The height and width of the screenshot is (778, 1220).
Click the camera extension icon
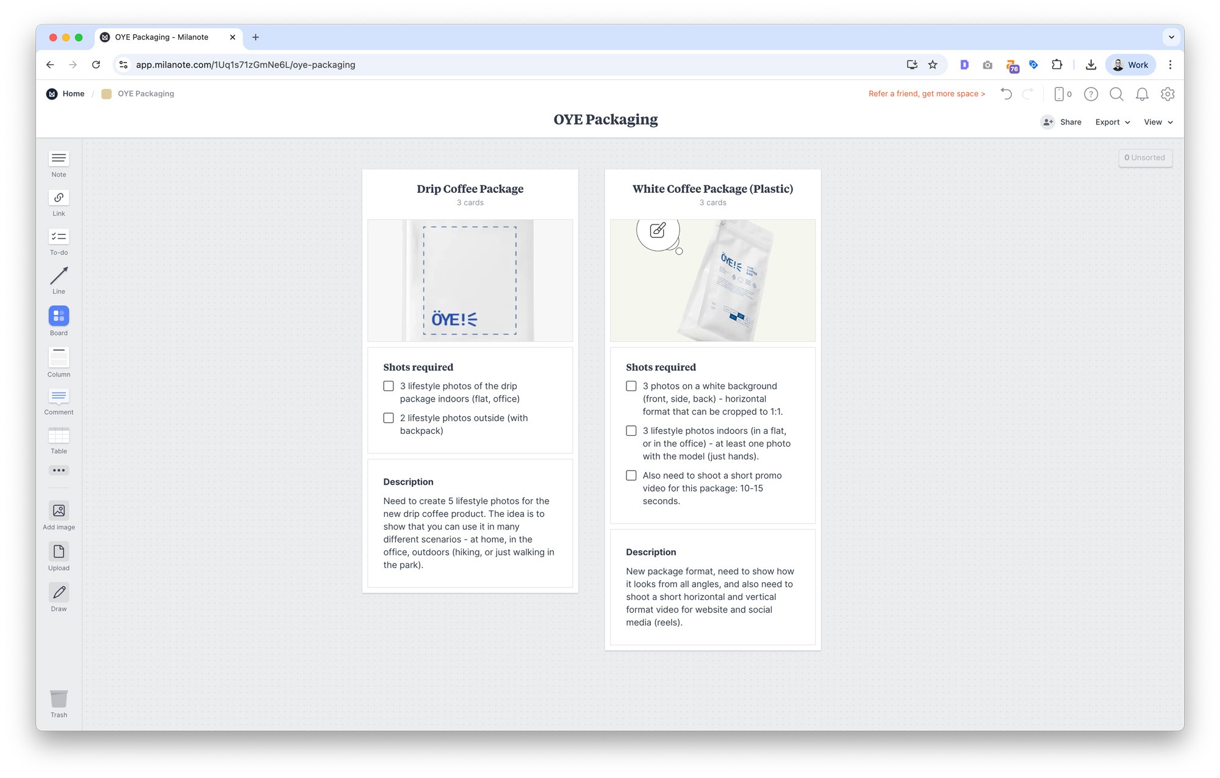tap(988, 65)
